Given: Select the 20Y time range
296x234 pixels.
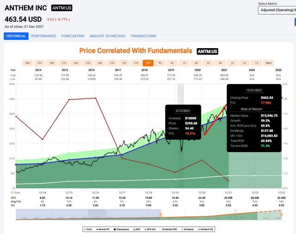Looking at the screenshot, I should [x=28, y=63].
